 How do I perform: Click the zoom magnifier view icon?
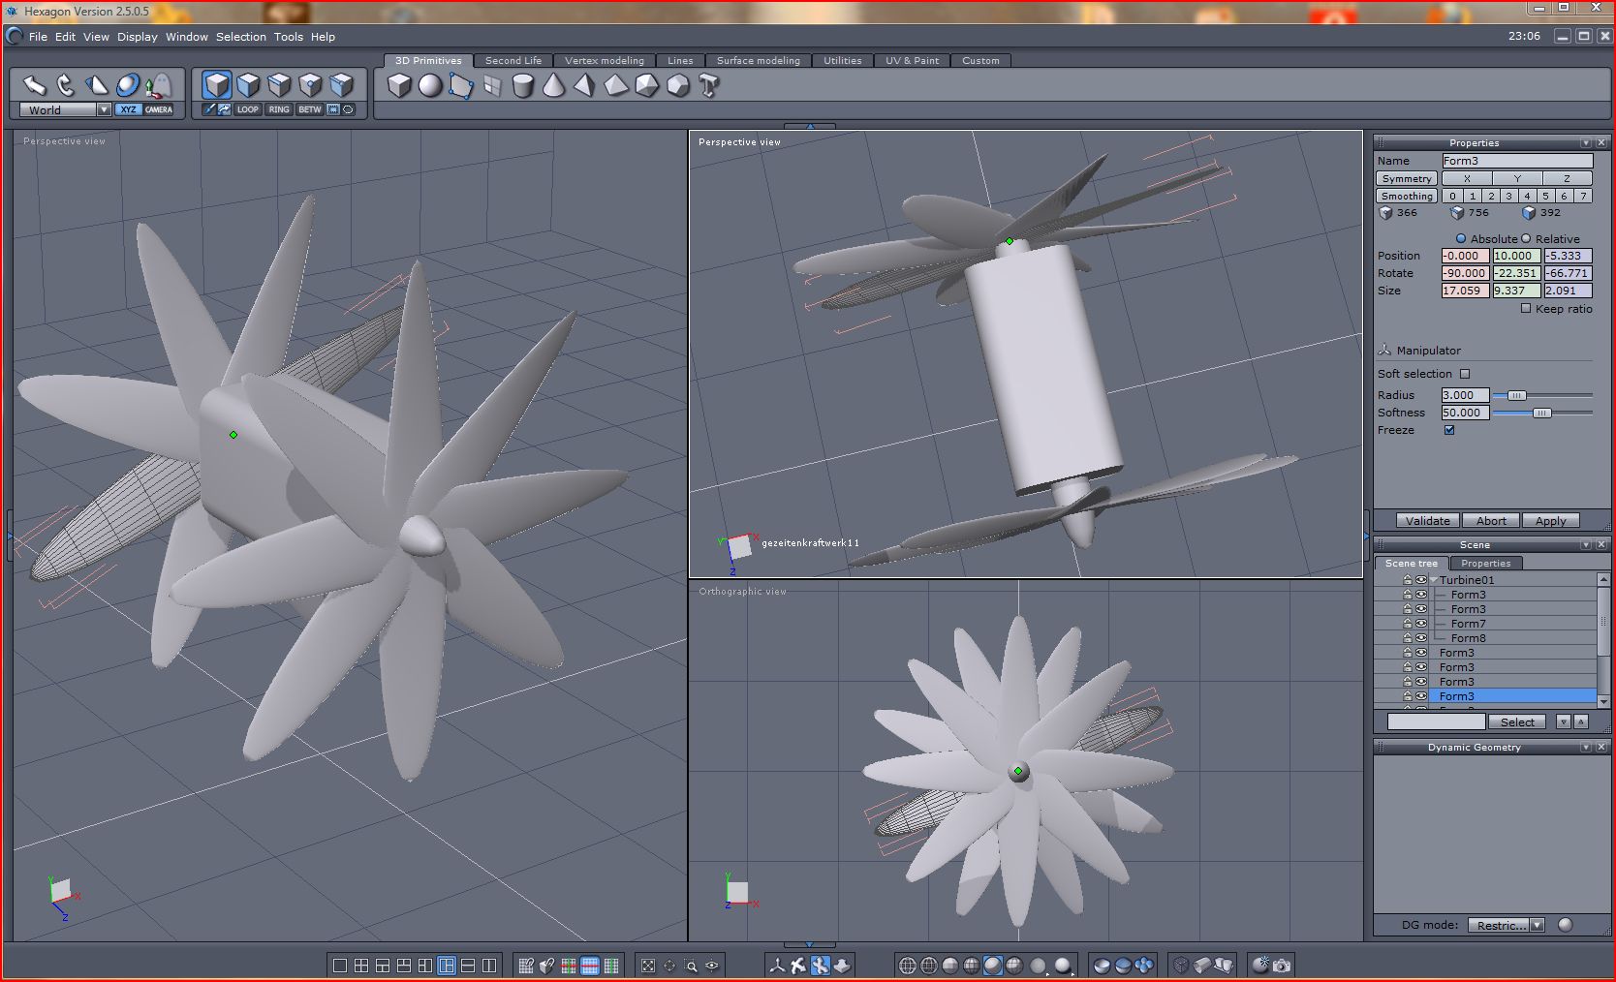[x=691, y=966]
